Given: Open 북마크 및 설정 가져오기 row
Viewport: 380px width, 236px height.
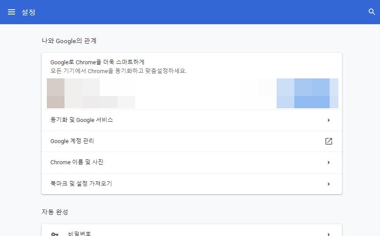Looking at the screenshot, I should click(x=192, y=184).
